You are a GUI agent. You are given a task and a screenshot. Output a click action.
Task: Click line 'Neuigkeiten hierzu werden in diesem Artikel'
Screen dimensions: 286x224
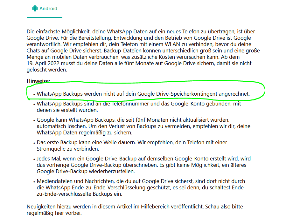click(x=135, y=207)
